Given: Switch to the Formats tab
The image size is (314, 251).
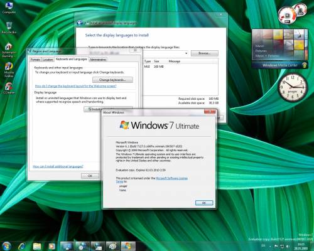Looking at the screenshot, I should pyautogui.click(x=35, y=60).
